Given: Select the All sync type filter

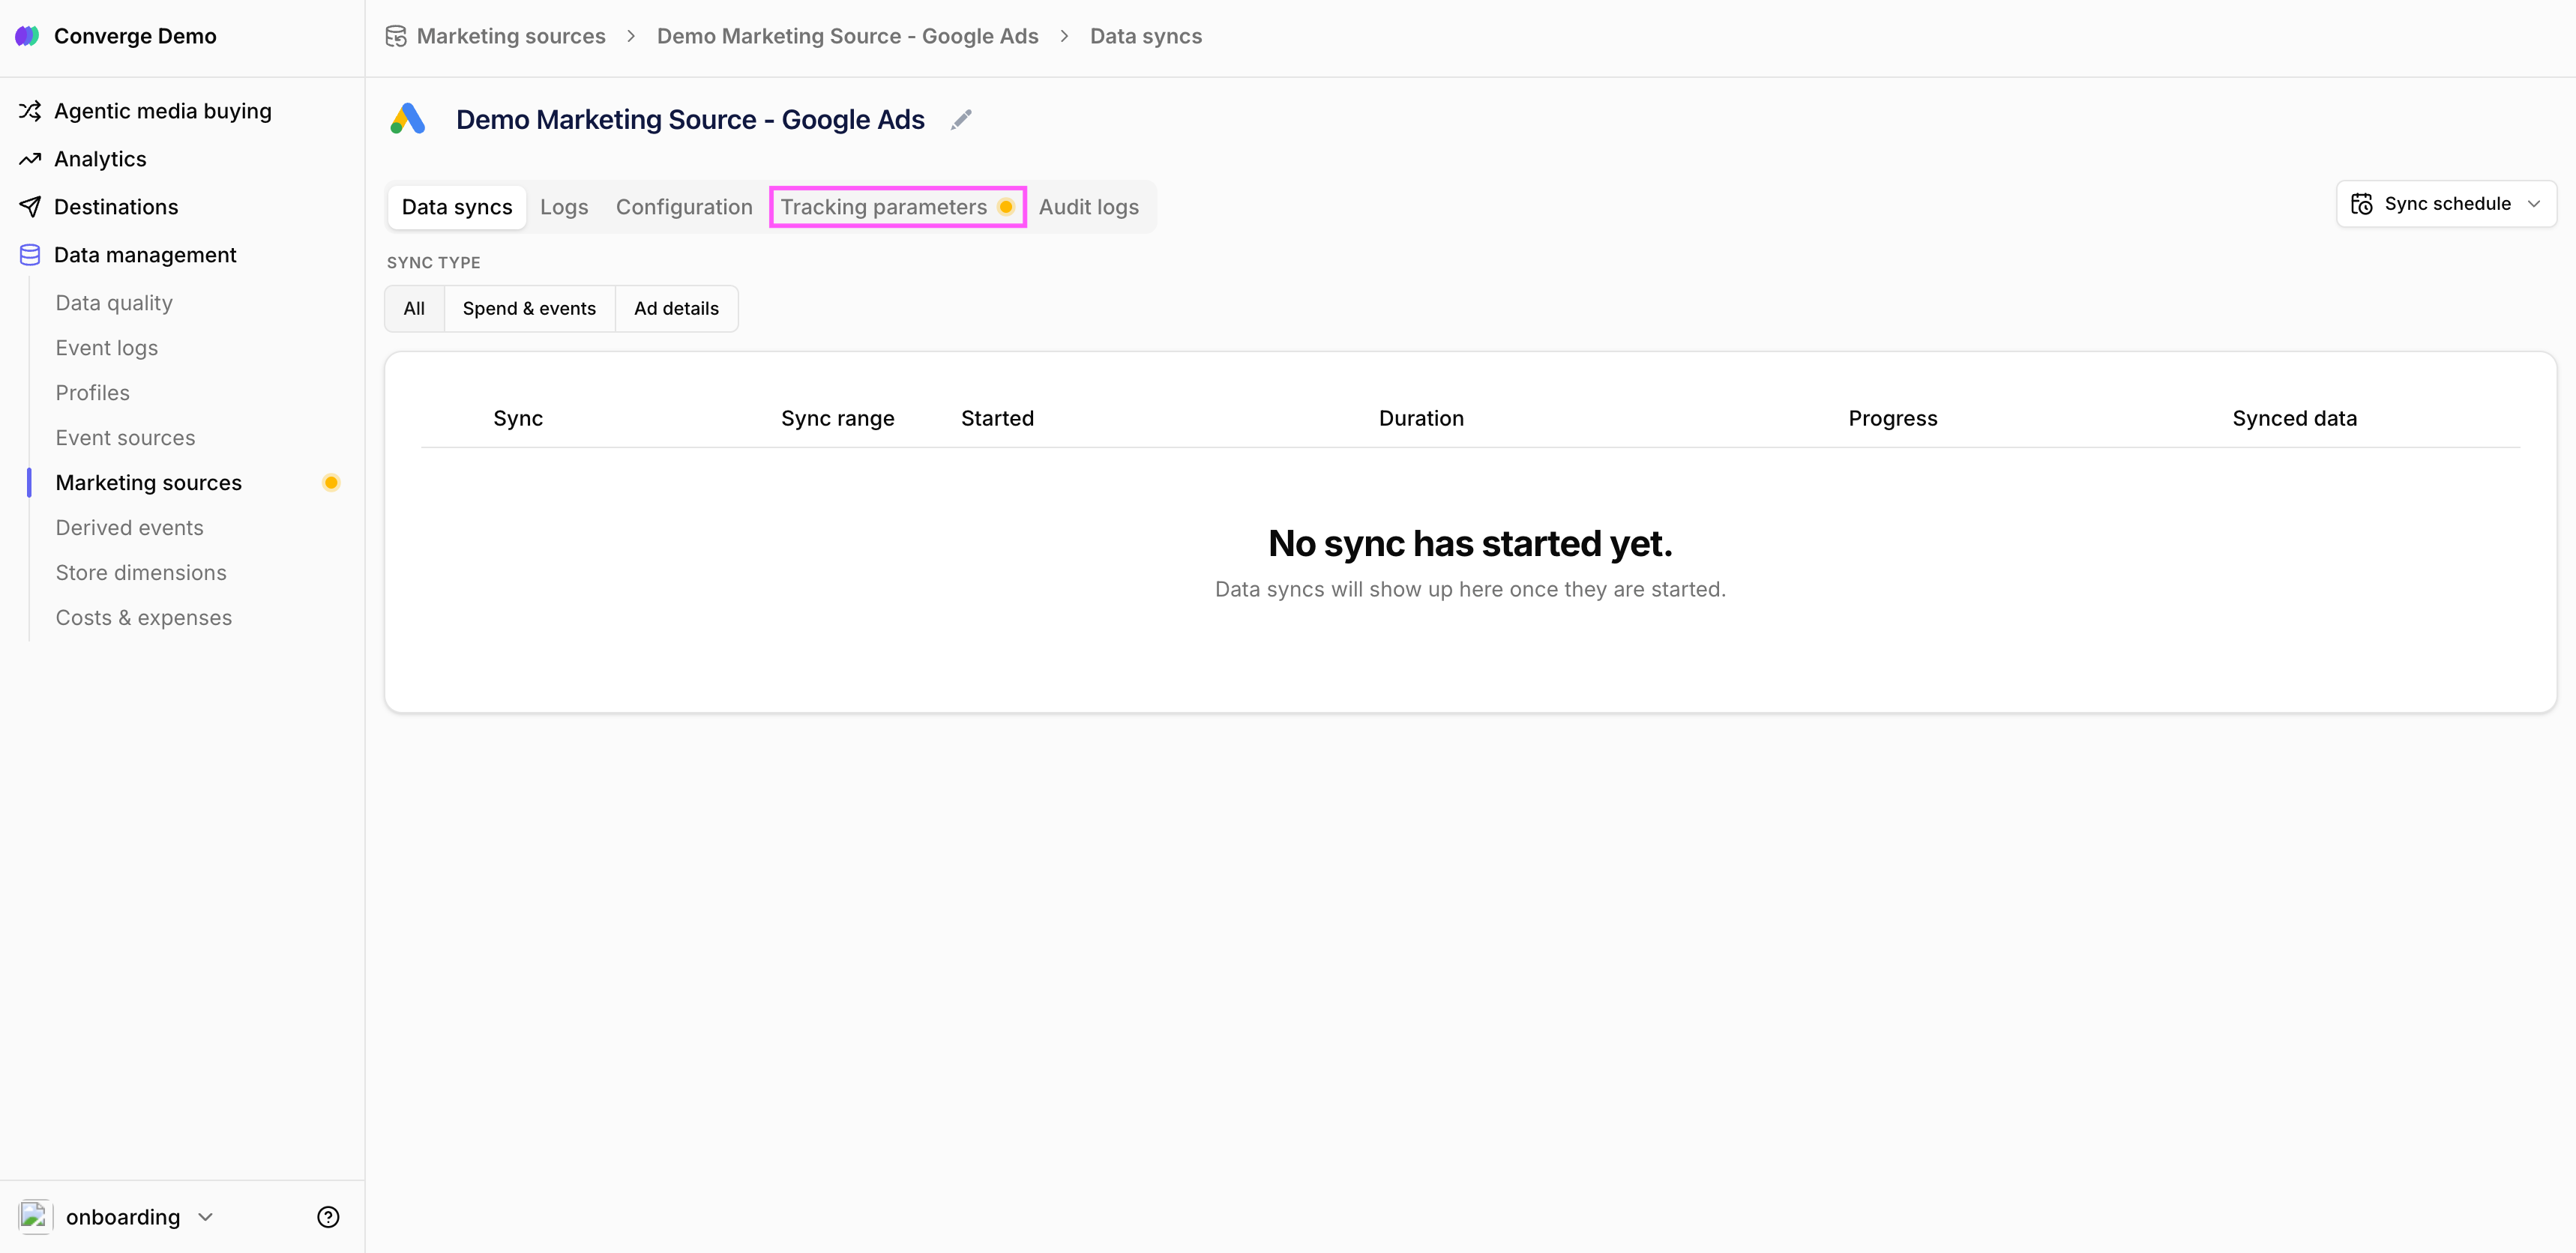Looking at the screenshot, I should (x=414, y=309).
